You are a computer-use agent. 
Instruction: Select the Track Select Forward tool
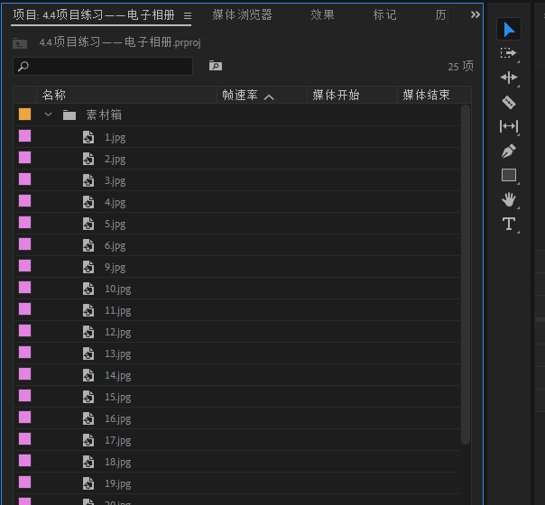pyautogui.click(x=509, y=53)
